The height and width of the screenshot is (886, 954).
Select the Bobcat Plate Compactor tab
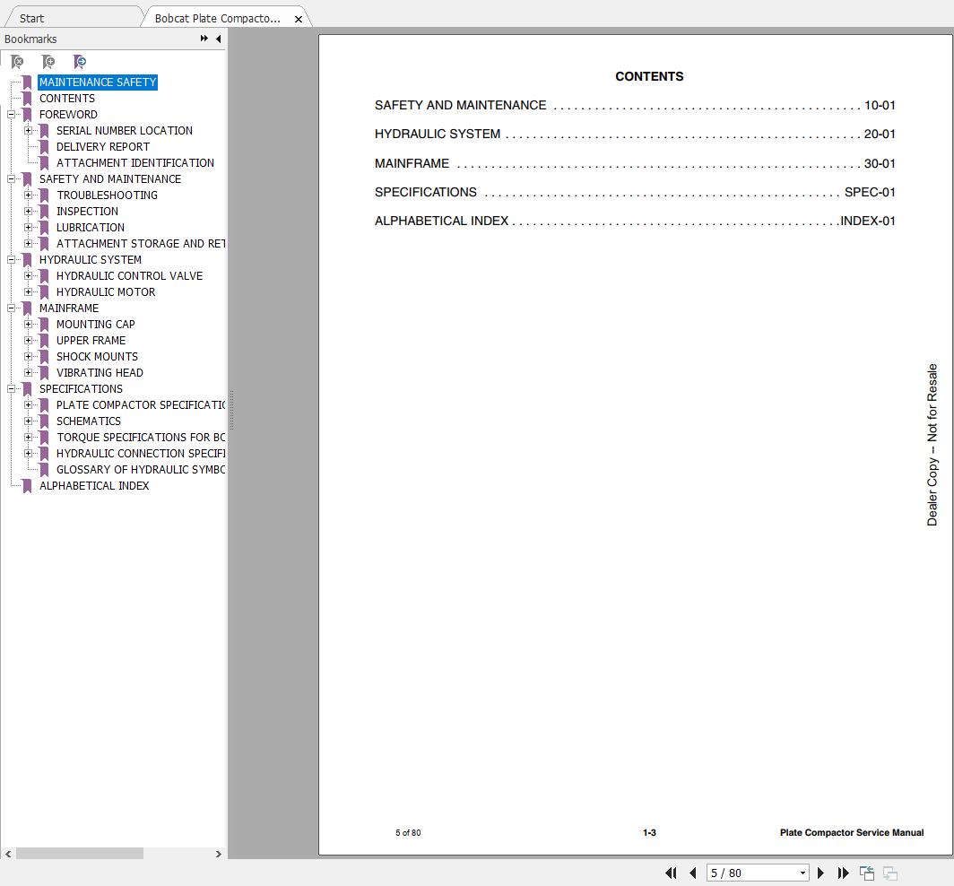coord(217,18)
